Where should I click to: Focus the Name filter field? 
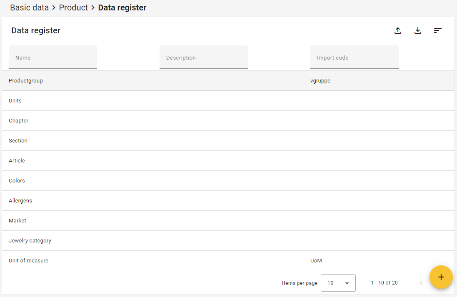click(53, 57)
